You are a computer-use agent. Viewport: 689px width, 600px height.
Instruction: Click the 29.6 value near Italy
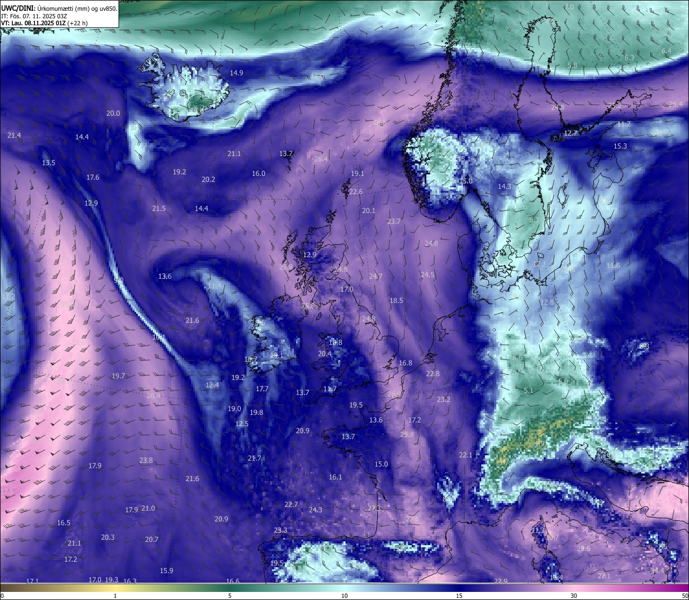pyautogui.click(x=583, y=548)
